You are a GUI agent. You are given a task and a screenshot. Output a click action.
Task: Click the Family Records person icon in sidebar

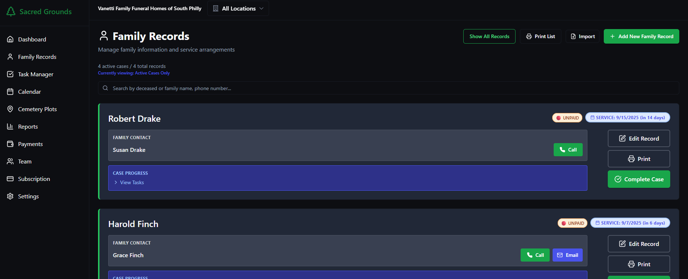click(10, 57)
